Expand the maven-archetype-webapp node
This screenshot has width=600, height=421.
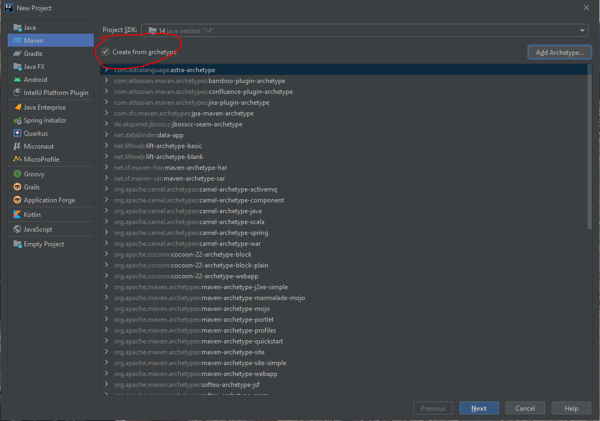point(106,373)
